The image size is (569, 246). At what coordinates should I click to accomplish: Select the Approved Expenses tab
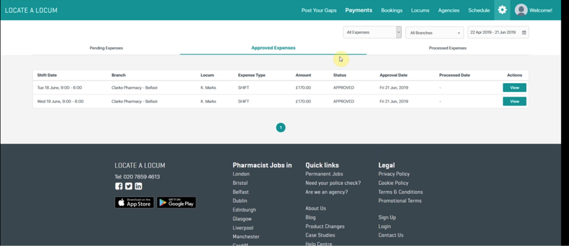tap(273, 48)
